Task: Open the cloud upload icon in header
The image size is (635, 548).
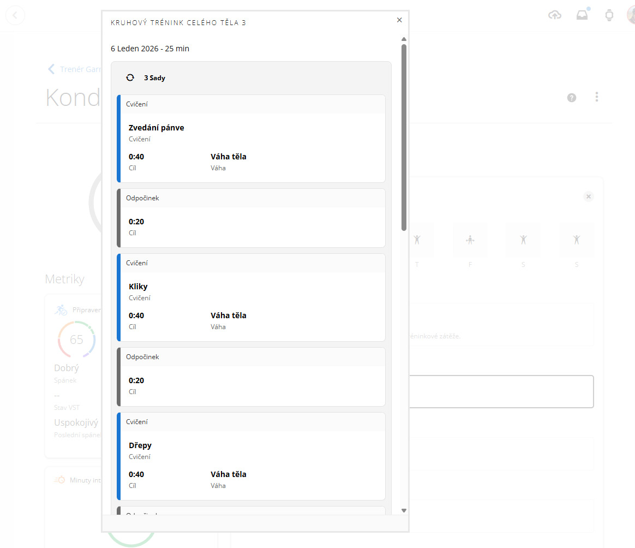Action: 555,15
